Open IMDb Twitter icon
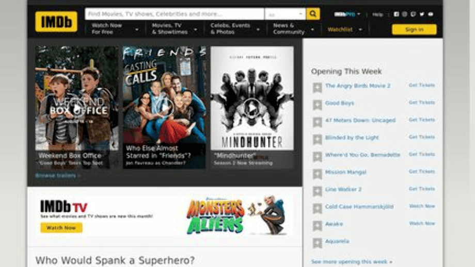 (422, 14)
